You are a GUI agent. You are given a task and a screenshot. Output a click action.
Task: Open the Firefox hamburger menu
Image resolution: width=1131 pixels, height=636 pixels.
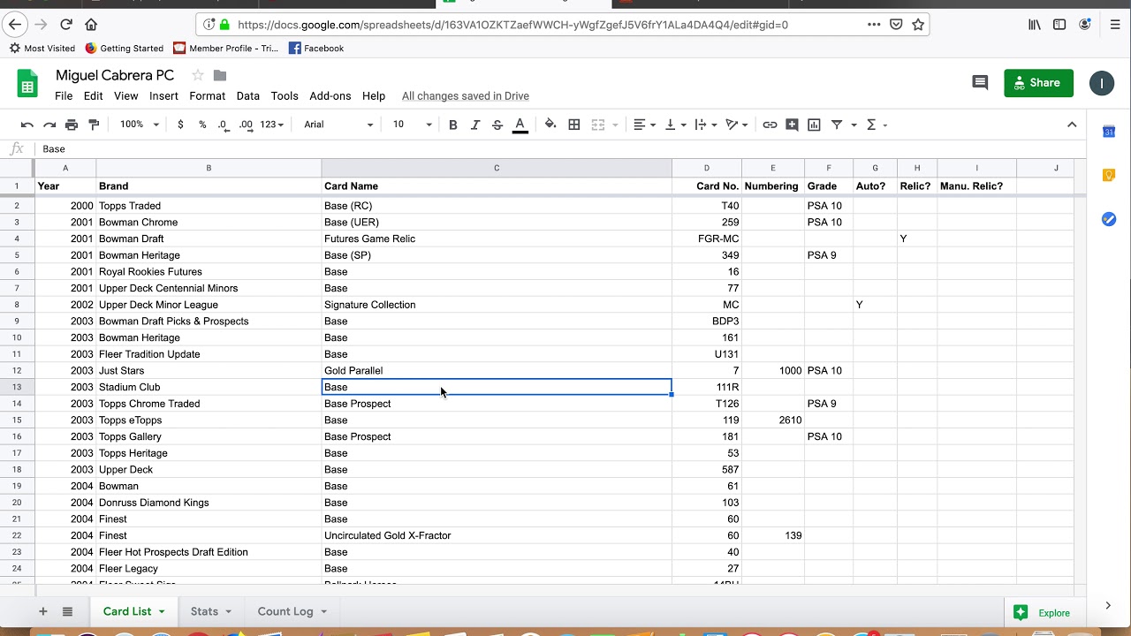pos(1115,25)
